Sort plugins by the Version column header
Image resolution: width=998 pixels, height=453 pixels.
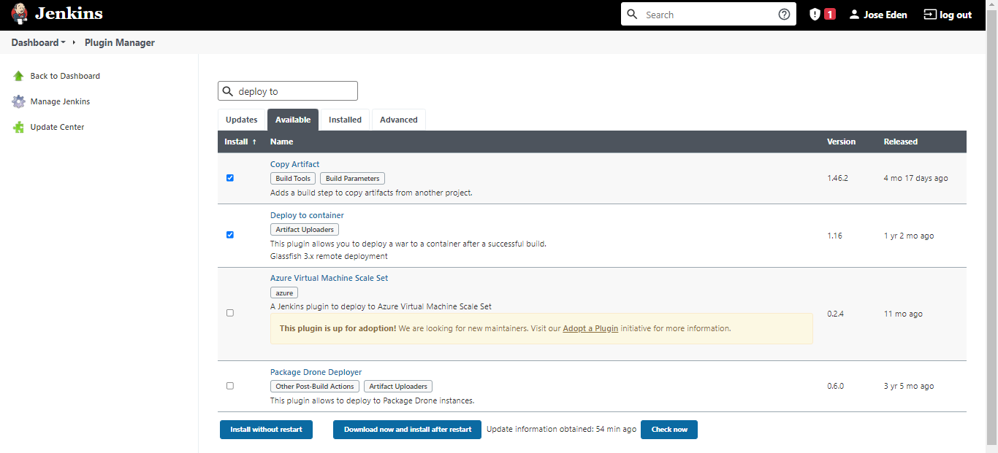(841, 142)
